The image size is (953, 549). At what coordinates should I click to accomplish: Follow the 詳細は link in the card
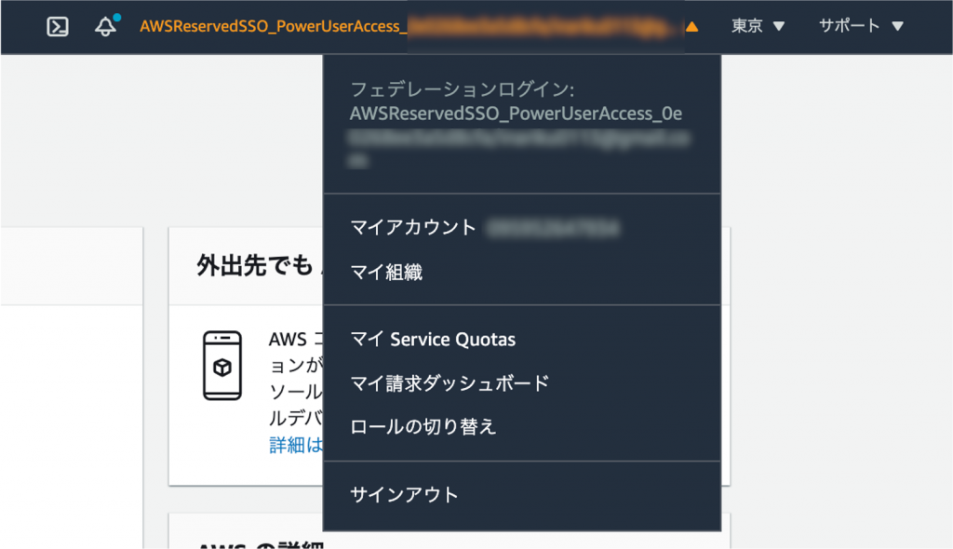pyautogui.click(x=296, y=445)
